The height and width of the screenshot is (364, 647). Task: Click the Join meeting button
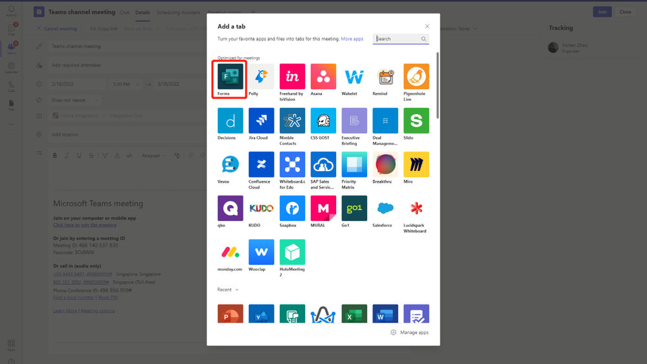(x=602, y=12)
